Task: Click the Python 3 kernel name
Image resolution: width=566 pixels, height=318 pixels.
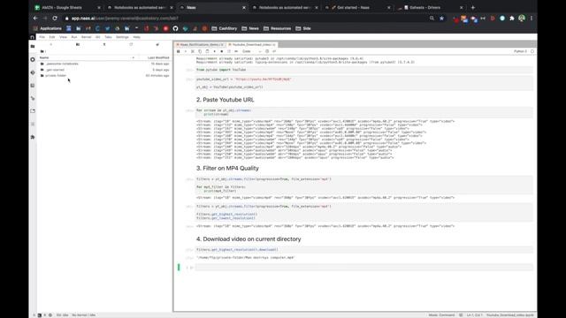Action: [520, 51]
